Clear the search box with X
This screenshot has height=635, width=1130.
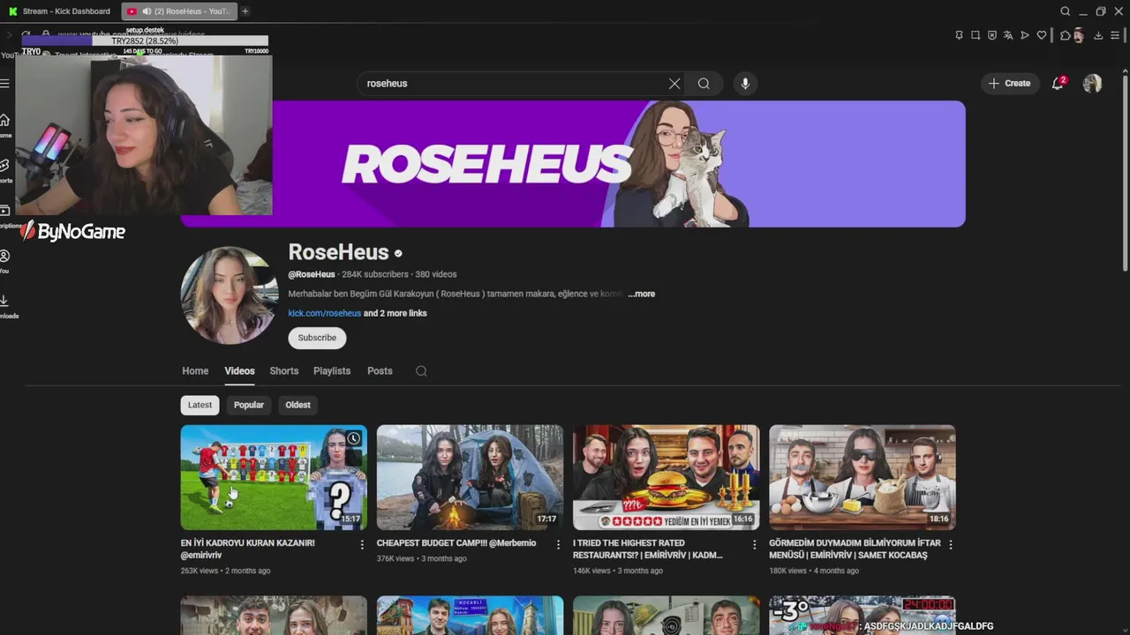coord(674,83)
